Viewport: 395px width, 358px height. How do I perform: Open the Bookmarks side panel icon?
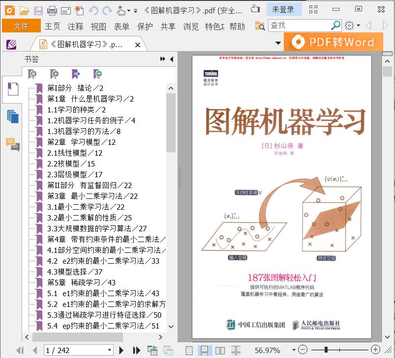click(x=13, y=89)
